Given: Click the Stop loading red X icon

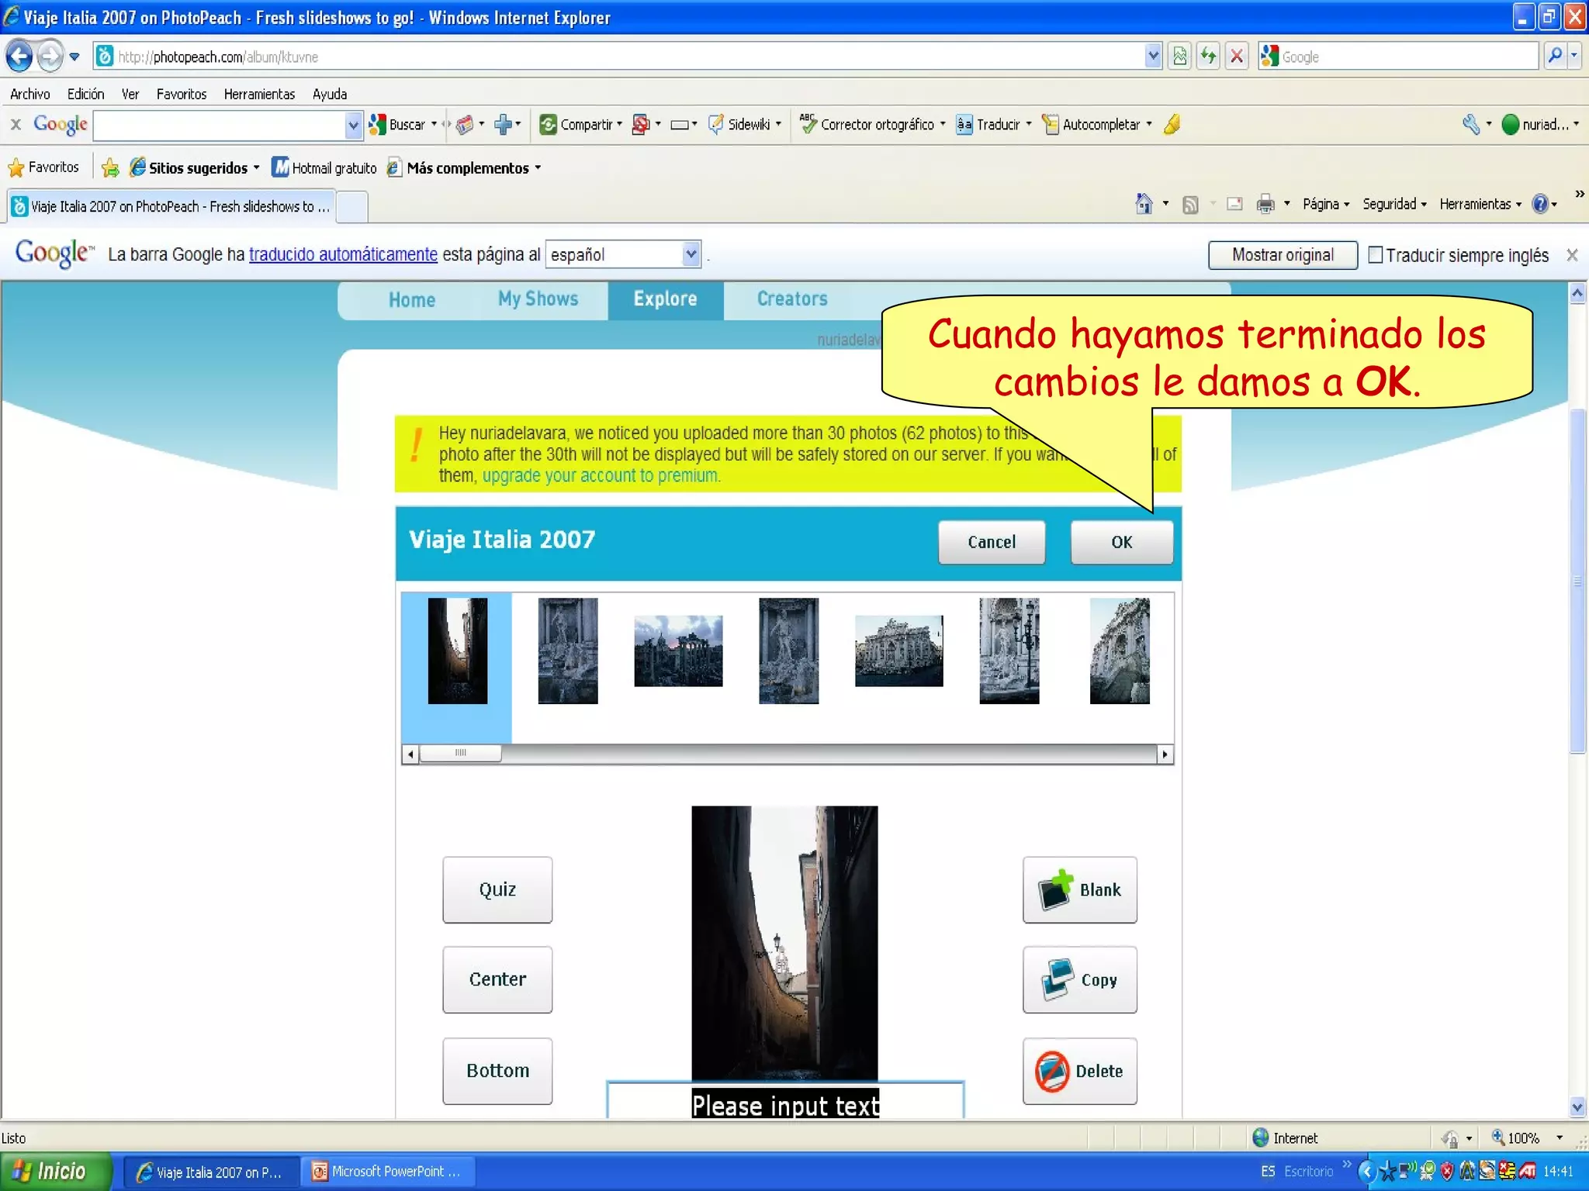Looking at the screenshot, I should (x=1237, y=56).
